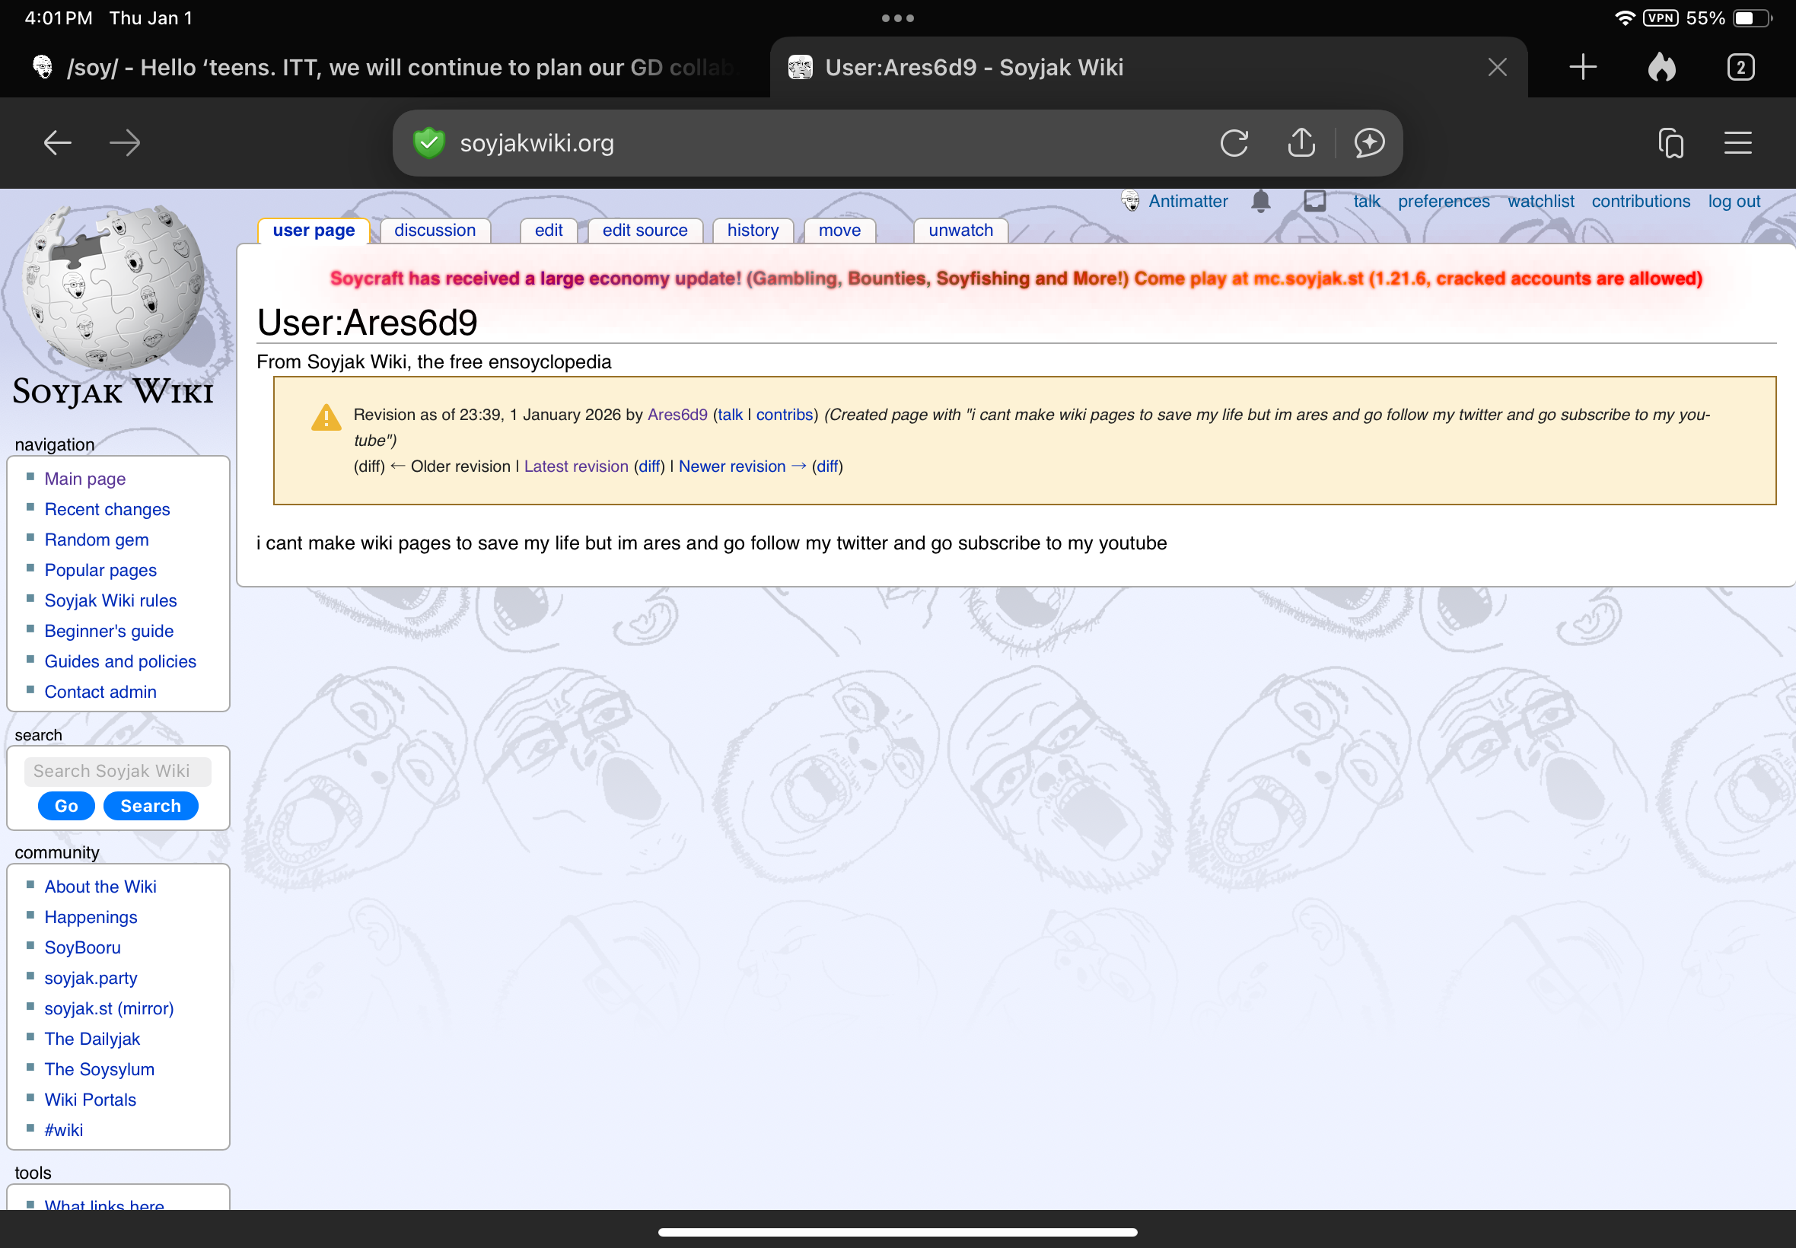Viewport: 1796px width, 1248px height.
Task: Tap the fire burn-data icon
Action: pos(1661,67)
